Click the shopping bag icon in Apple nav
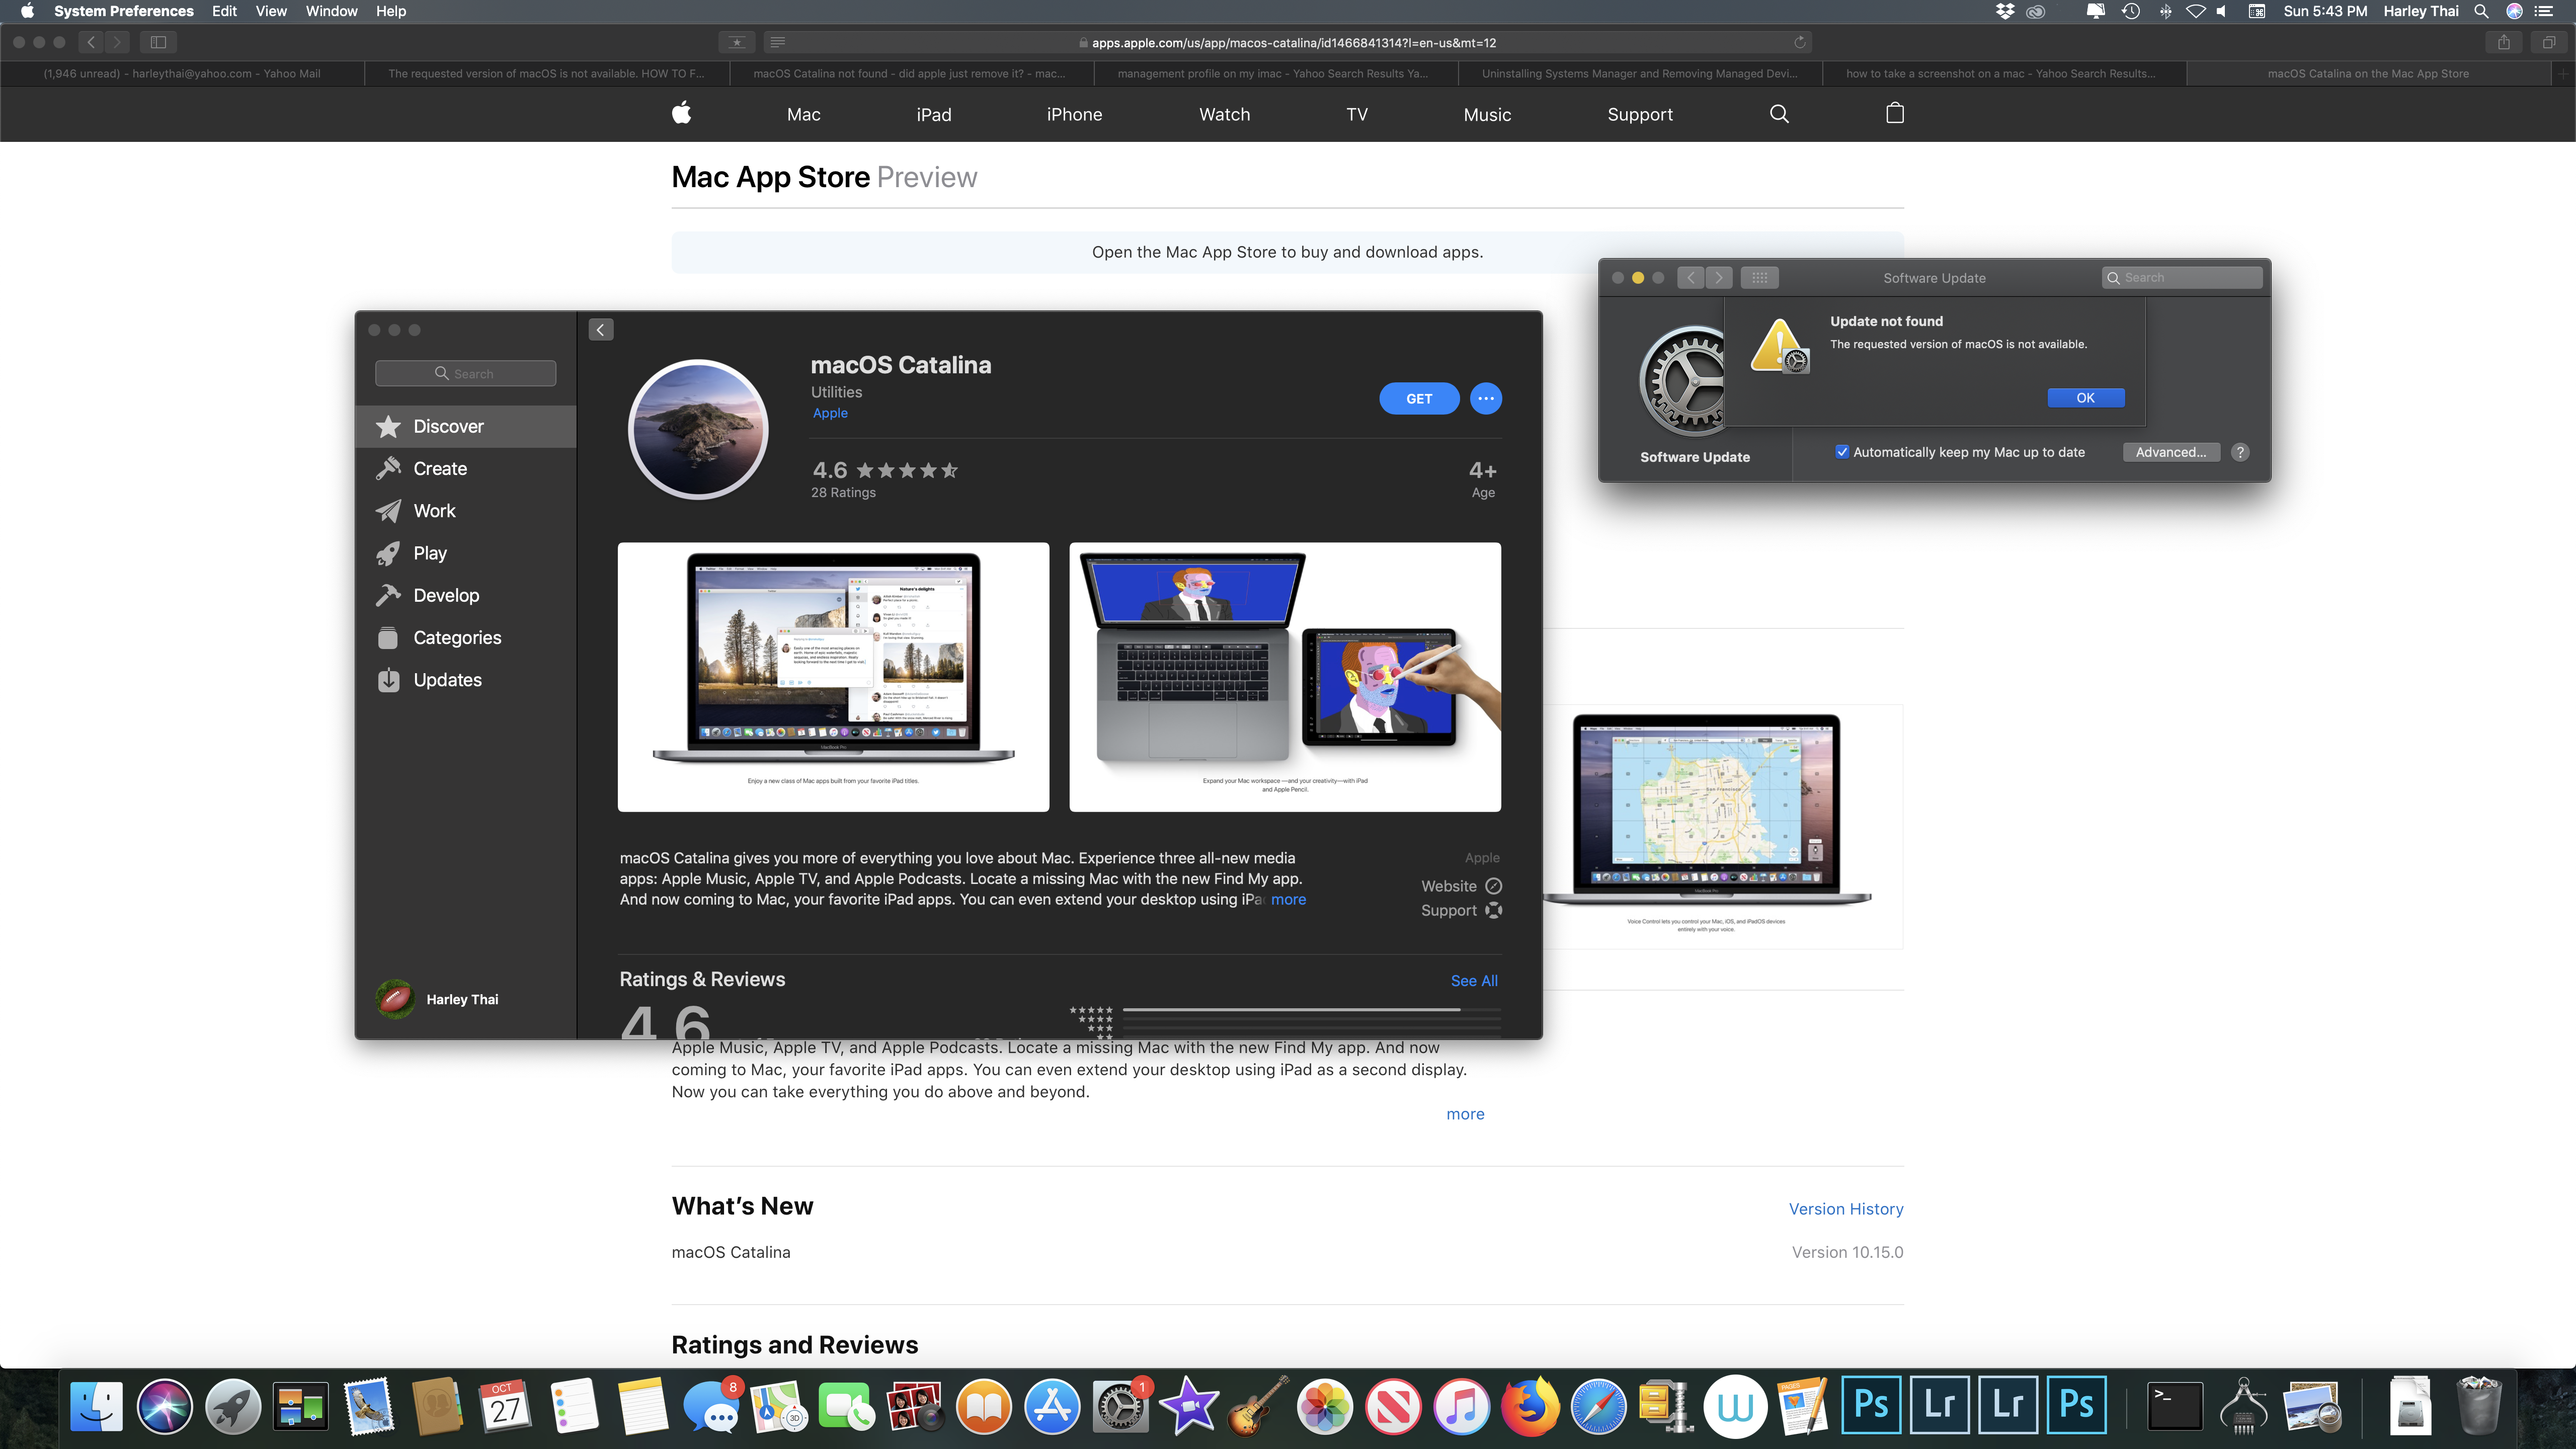 coord(1894,114)
